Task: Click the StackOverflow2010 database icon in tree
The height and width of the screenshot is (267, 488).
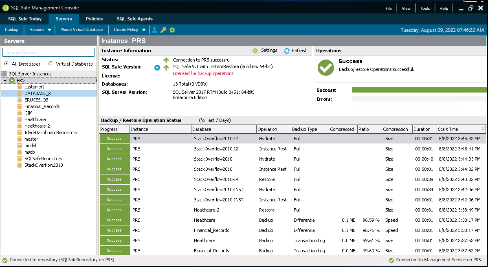Action: [20, 165]
